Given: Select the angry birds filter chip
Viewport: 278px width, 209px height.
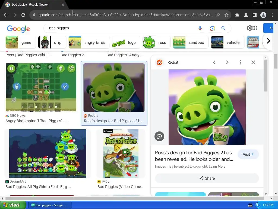Looking at the screenshot, I should (89, 42).
